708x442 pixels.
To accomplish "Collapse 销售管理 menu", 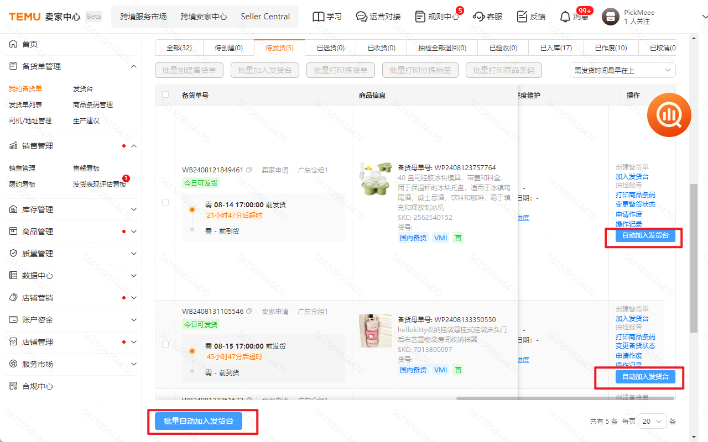I will coord(133,146).
